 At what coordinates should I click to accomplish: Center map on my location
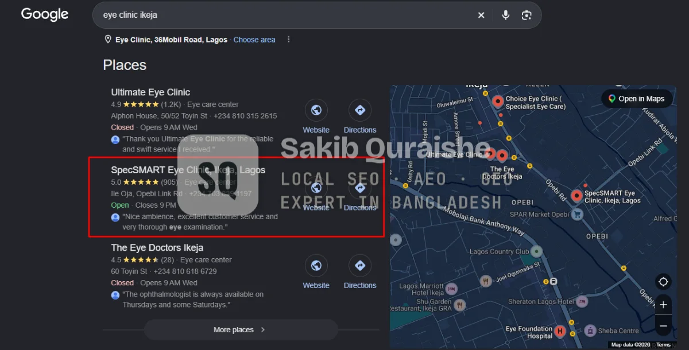(663, 282)
